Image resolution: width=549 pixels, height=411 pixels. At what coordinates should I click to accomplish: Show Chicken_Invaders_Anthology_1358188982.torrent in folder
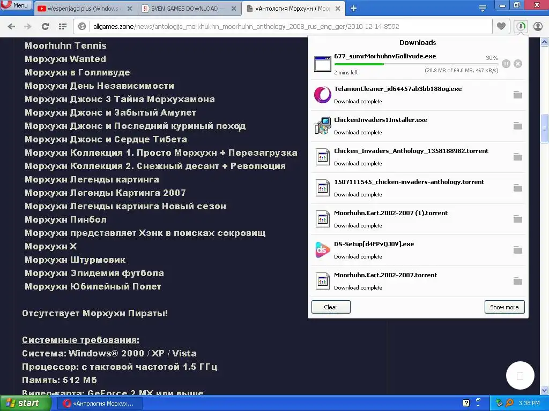pyautogui.click(x=517, y=157)
